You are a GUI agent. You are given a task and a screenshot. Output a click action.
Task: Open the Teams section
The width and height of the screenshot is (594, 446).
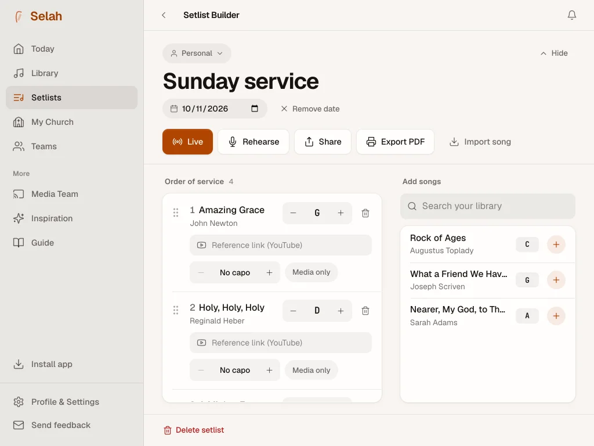click(71, 146)
